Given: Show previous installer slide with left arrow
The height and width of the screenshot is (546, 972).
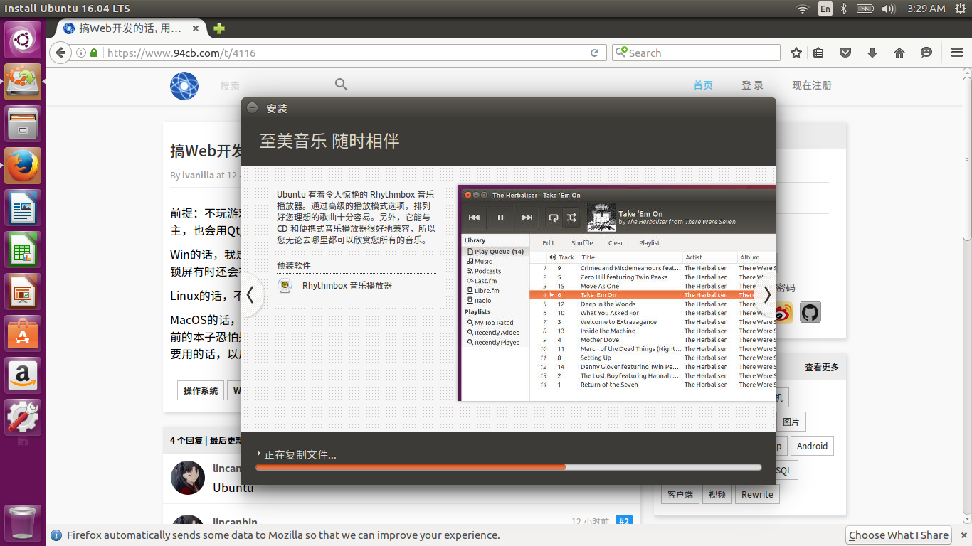Looking at the screenshot, I should (x=250, y=295).
